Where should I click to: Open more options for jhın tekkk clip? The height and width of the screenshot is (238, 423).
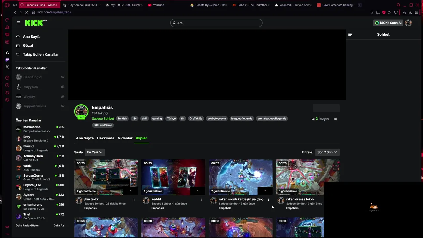pyautogui.click(x=134, y=200)
